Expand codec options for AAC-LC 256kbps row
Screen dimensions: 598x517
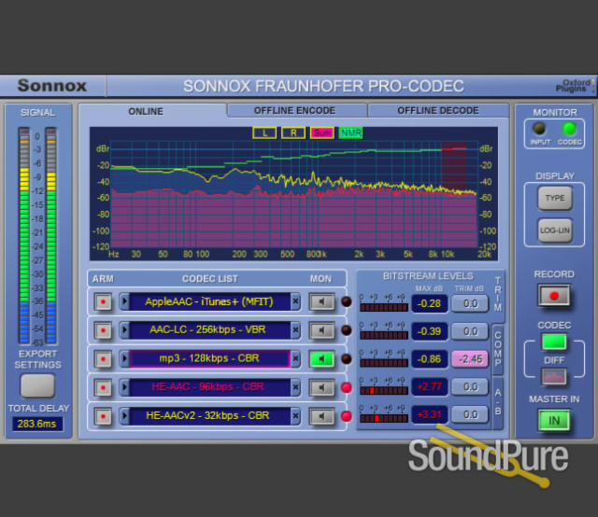click(x=124, y=330)
